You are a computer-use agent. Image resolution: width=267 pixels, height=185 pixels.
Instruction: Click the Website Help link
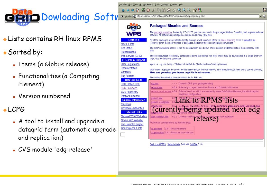[173, 144]
